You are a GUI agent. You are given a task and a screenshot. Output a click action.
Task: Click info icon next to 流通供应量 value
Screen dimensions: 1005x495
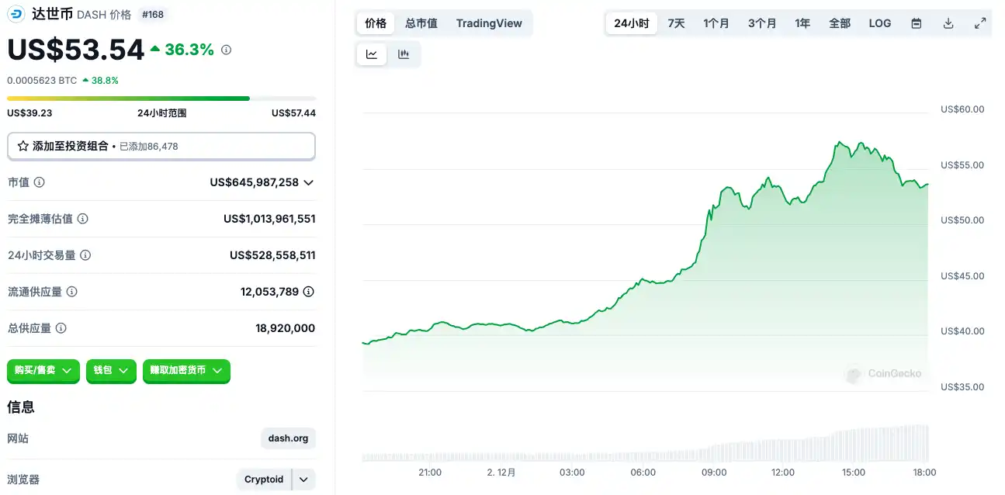click(308, 292)
